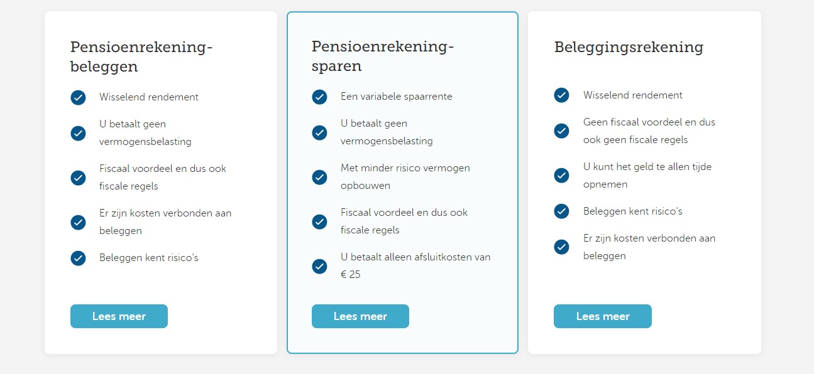Click checkmark beside 'Beleggen kent risico's' in Beleggingsrekening card
This screenshot has width=814, height=374.
(x=561, y=211)
